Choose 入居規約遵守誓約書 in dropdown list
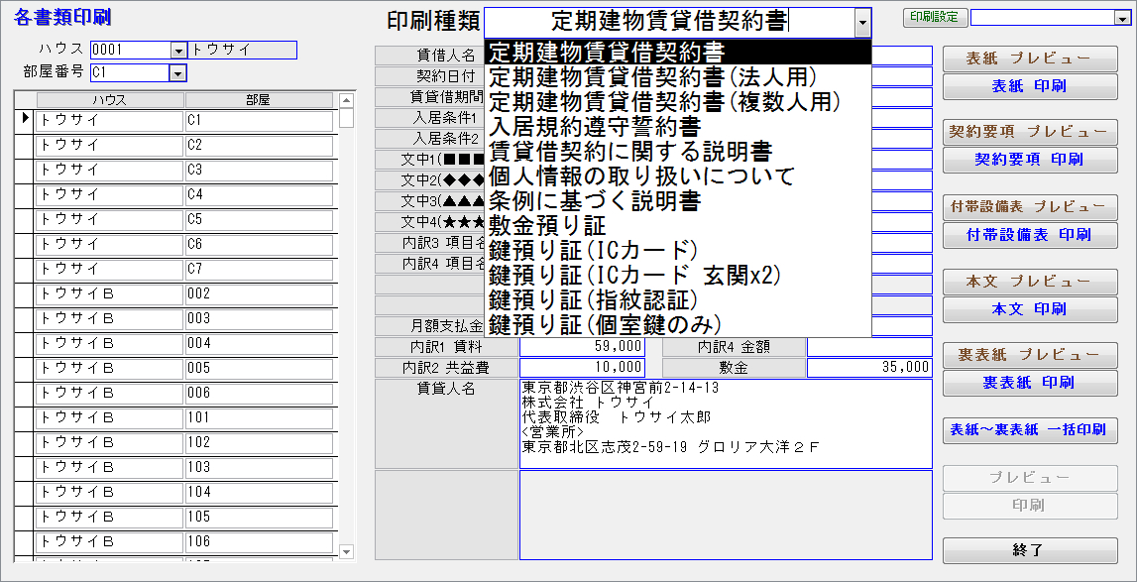This screenshot has width=1137, height=582. [595, 126]
